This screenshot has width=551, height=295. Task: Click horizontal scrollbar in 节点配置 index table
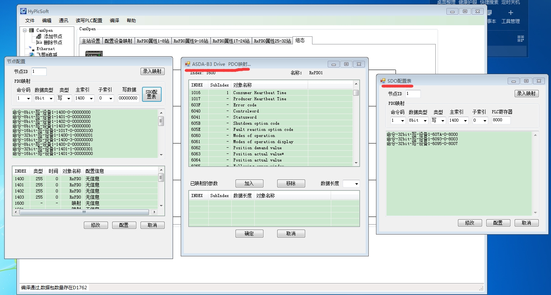click(x=84, y=212)
